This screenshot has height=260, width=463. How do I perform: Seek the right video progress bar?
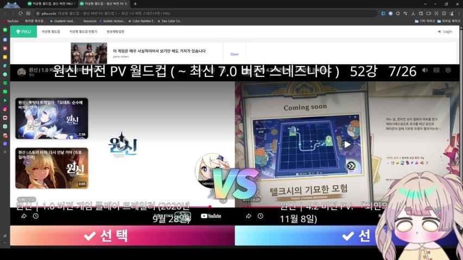click(x=347, y=207)
